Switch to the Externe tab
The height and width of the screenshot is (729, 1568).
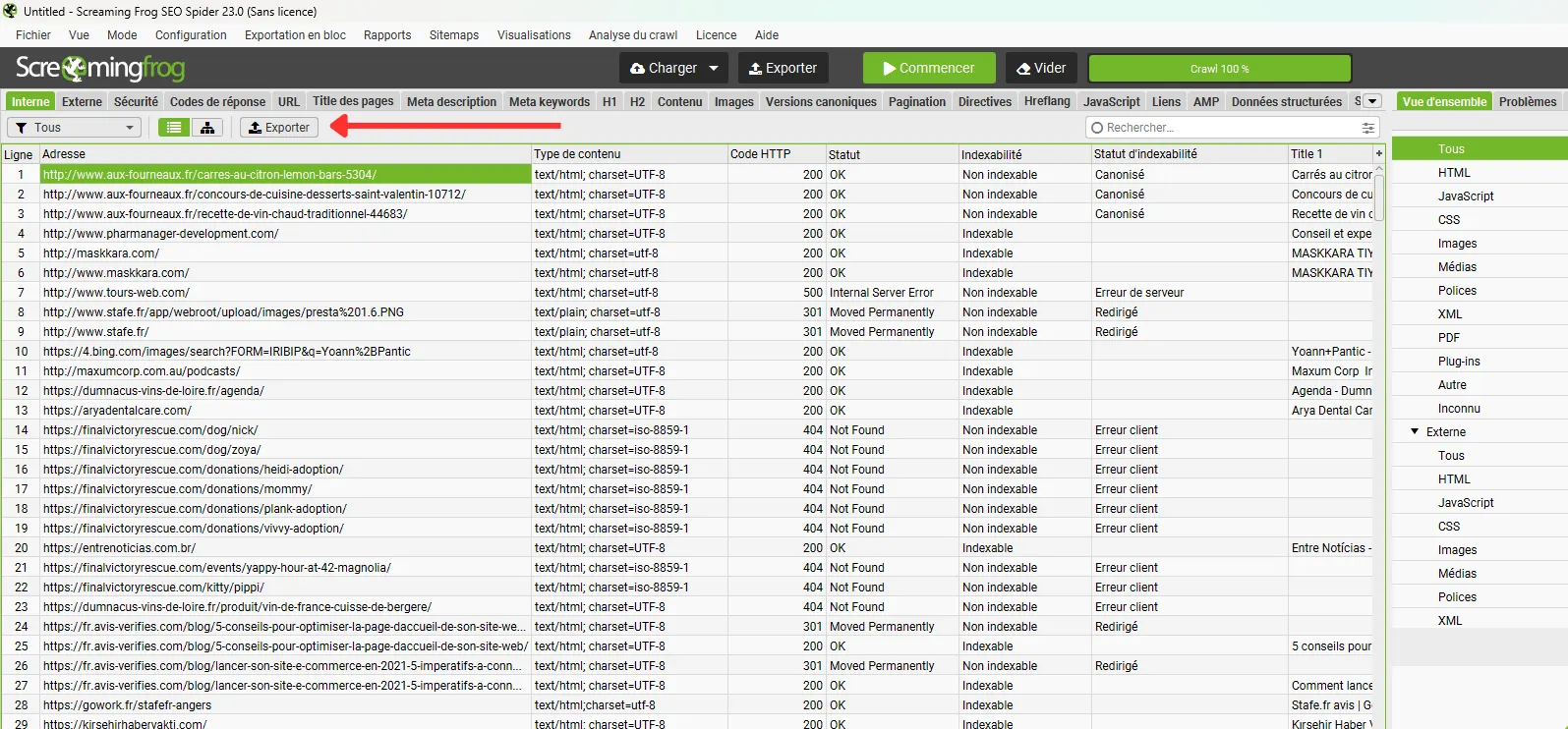[82, 101]
